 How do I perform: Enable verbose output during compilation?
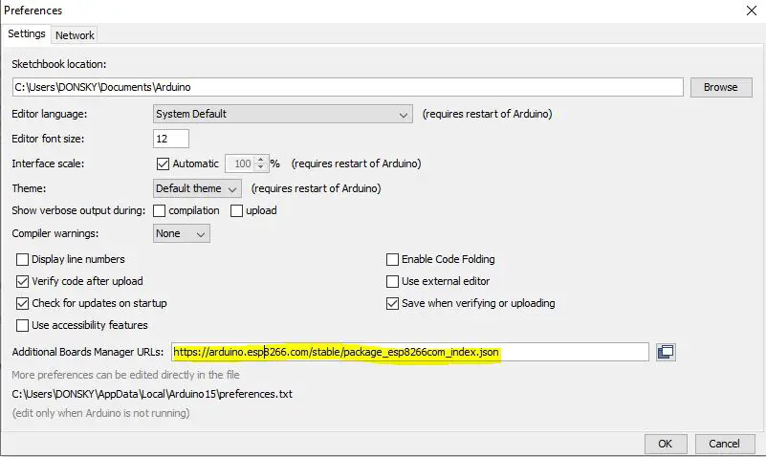tap(160, 210)
